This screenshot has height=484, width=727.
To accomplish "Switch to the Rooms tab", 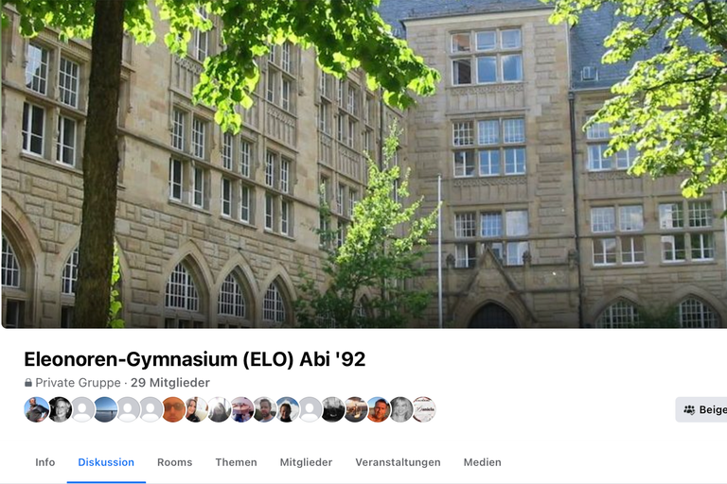I will click(x=175, y=462).
